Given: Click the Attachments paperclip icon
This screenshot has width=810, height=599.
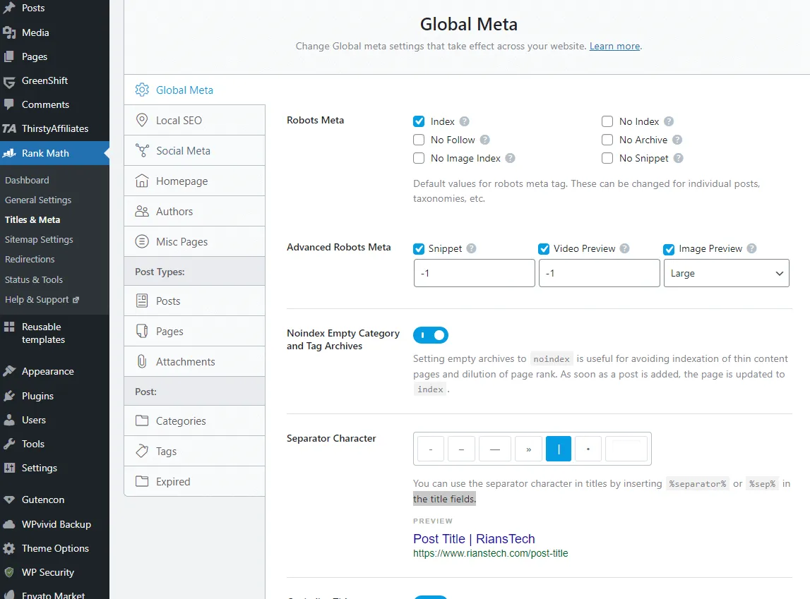Looking at the screenshot, I should coord(142,362).
